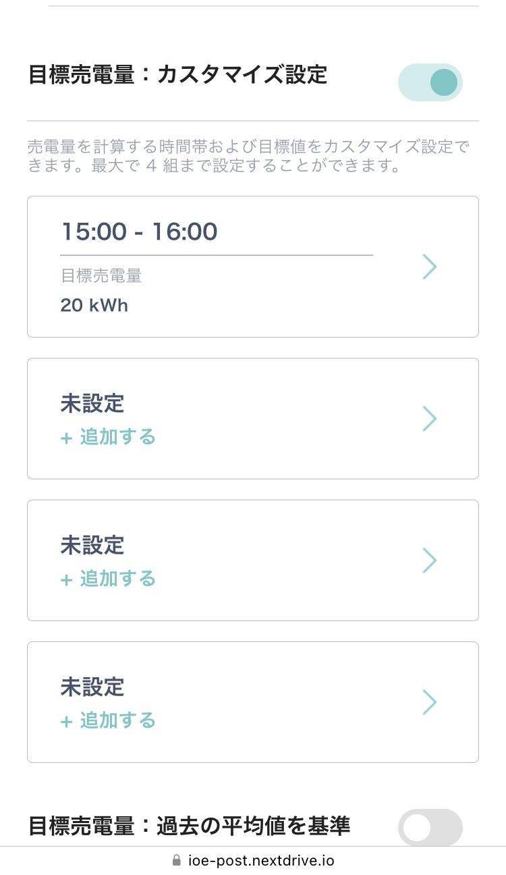Viewport: 506px width, 875px height.
Task: Click the 20 kWh target value
Action: pyautogui.click(x=94, y=305)
